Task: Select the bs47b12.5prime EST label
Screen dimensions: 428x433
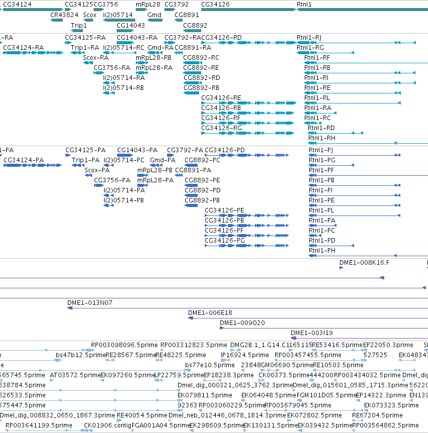Action: (x=81, y=355)
